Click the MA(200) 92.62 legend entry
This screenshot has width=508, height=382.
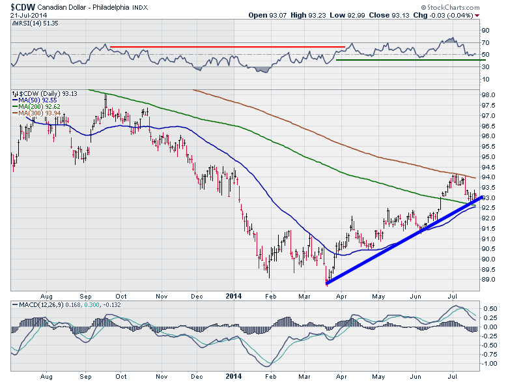tap(36, 107)
